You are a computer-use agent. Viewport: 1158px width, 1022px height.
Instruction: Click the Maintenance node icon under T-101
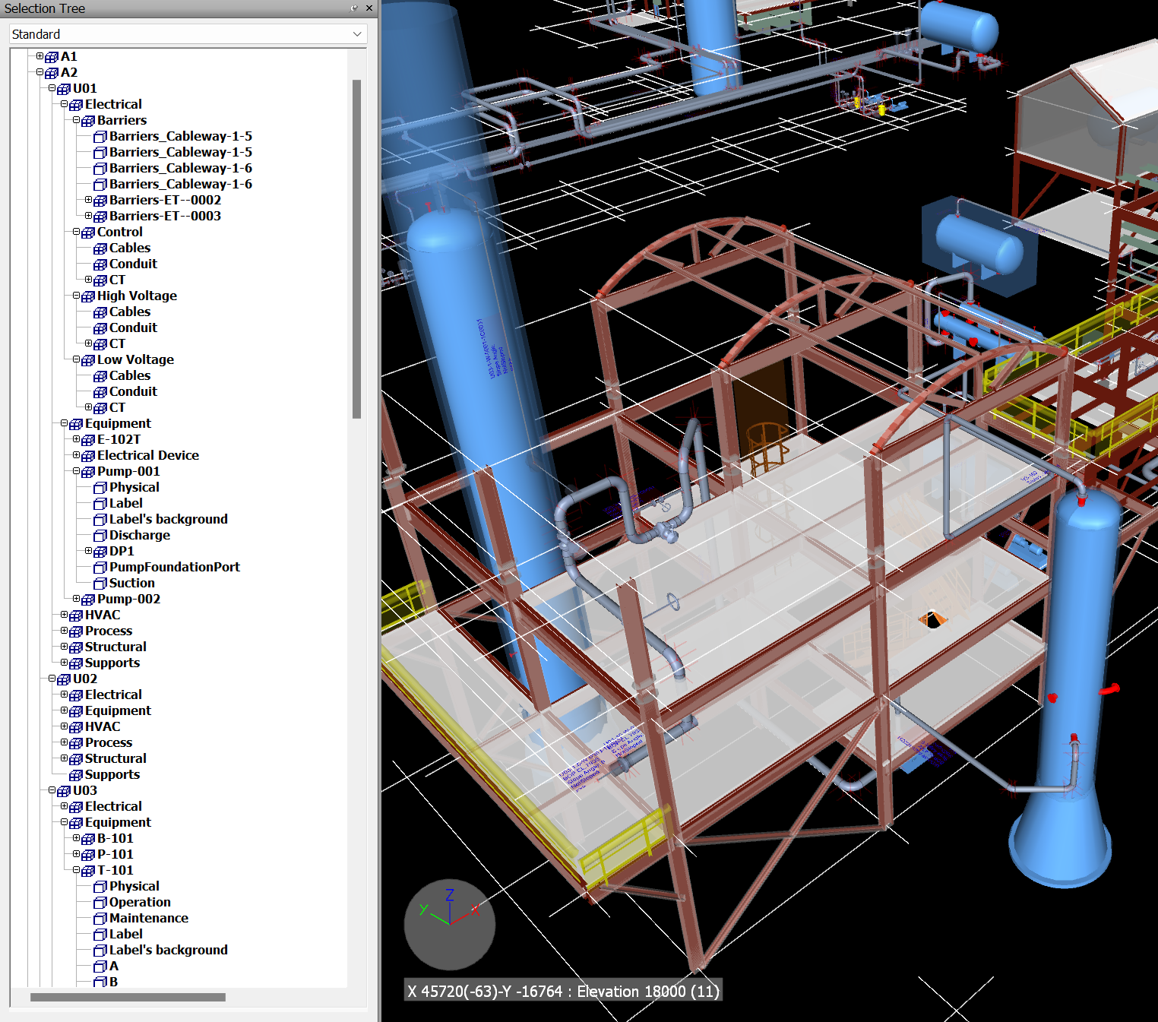click(100, 919)
